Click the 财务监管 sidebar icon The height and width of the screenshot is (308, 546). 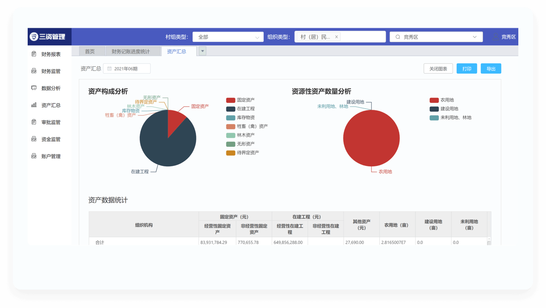point(34,71)
